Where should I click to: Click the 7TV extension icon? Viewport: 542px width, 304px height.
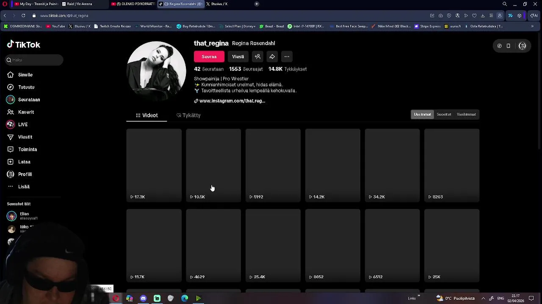[510, 16]
